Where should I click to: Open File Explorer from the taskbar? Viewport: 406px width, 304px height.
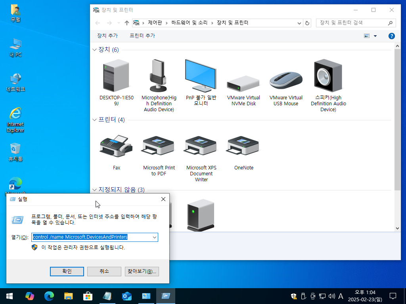click(x=68, y=296)
